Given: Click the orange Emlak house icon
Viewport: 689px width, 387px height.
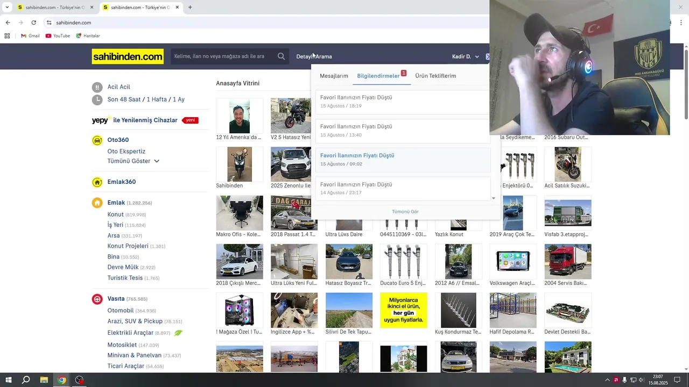Looking at the screenshot, I should (x=97, y=203).
